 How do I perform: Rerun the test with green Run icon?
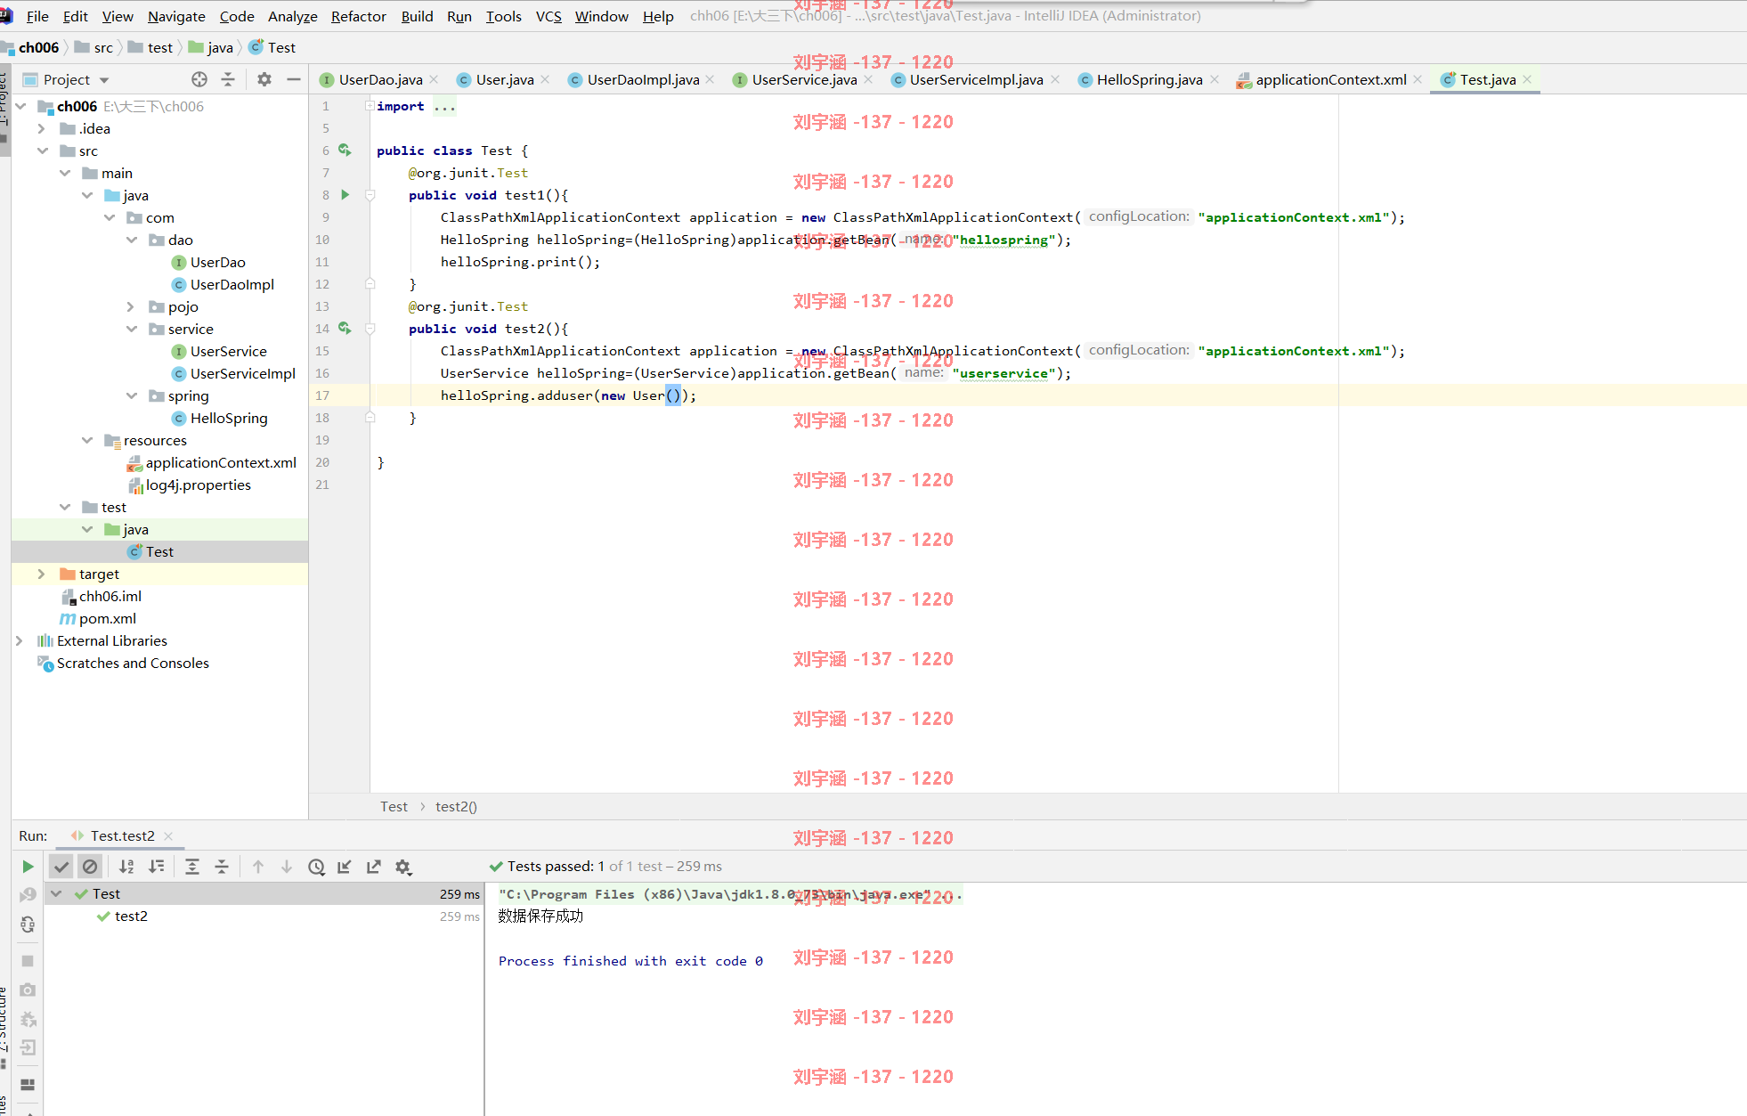coord(28,867)
